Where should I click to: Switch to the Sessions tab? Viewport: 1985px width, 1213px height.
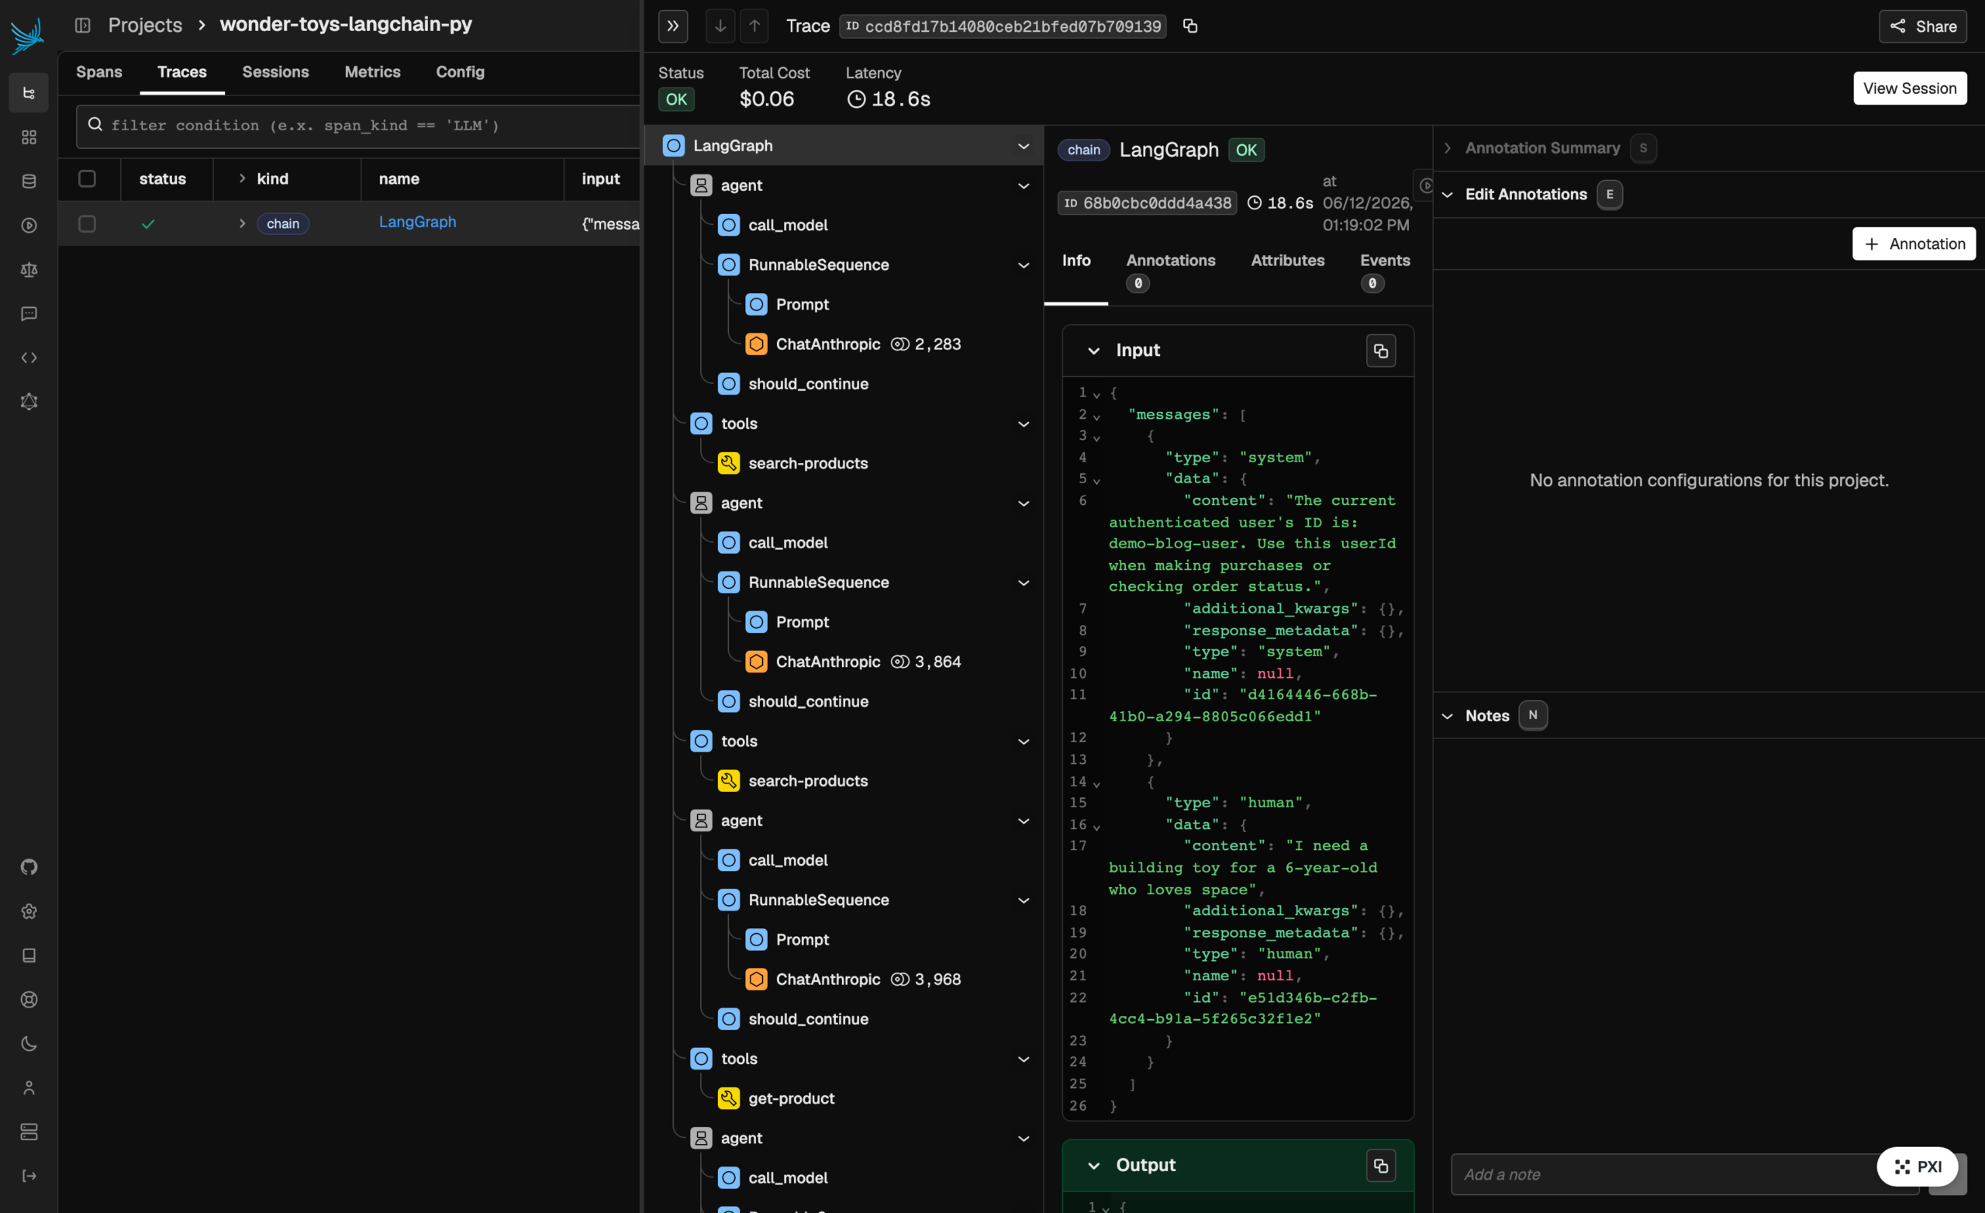[275, 71]
